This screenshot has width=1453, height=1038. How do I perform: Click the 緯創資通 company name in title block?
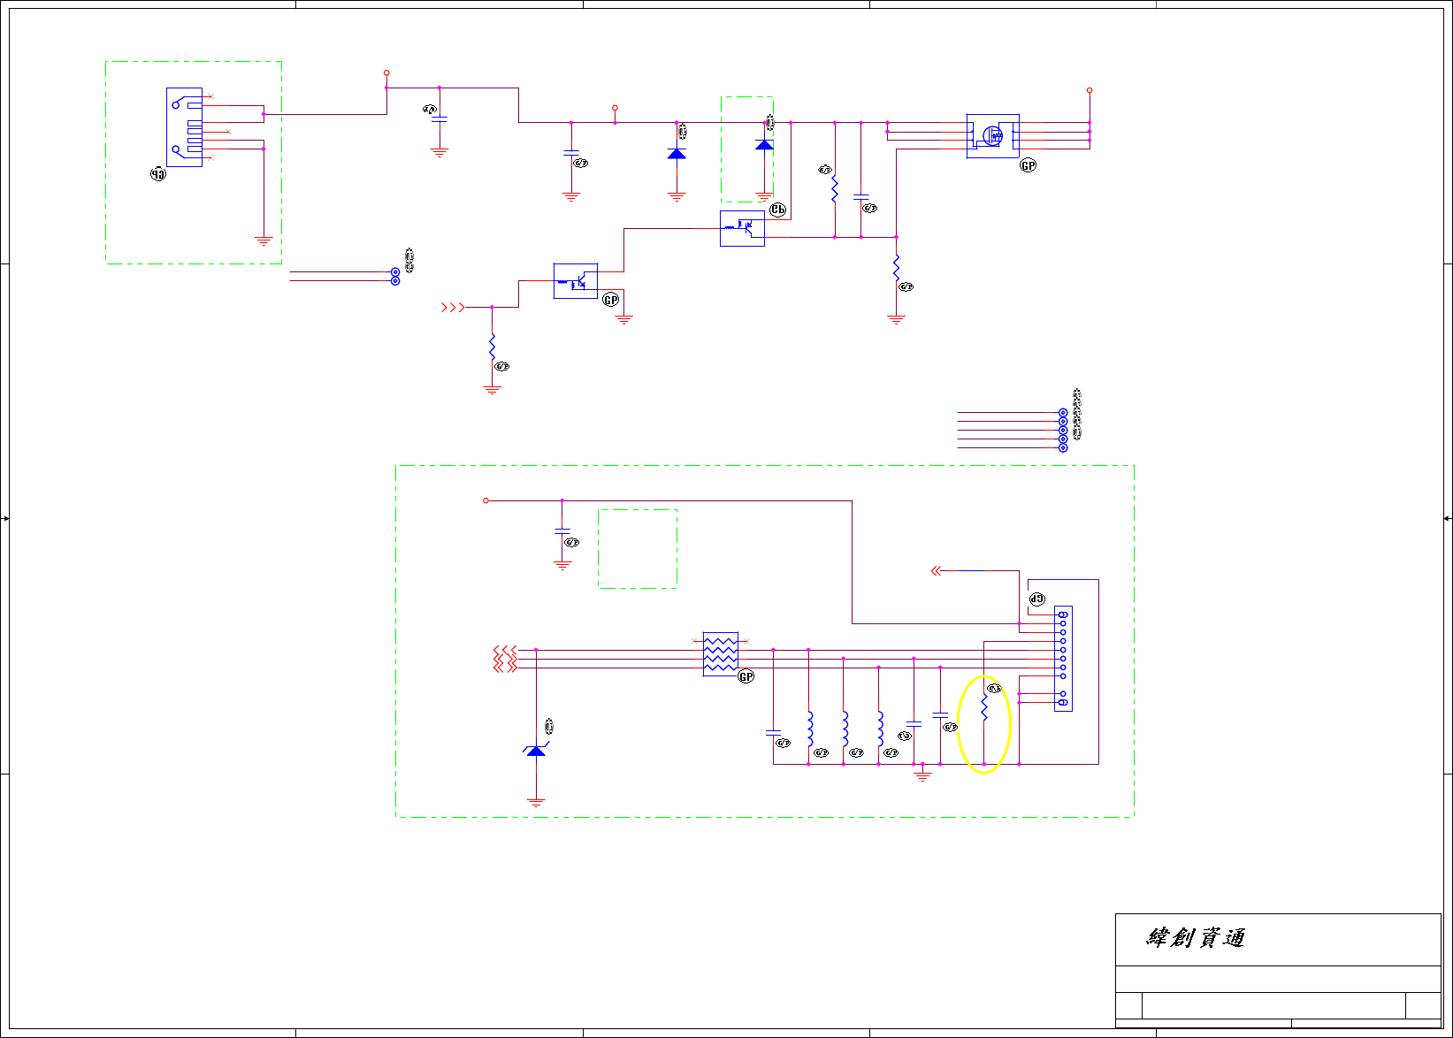coord(1196,937)
